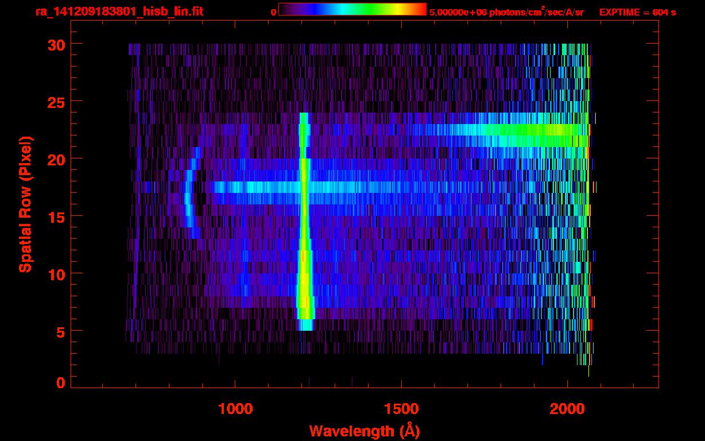Image resolution: width=705 pixels, height=441 pixels.
Task: Click the curved arc feature near 850 Å
Action: (192, 193)
